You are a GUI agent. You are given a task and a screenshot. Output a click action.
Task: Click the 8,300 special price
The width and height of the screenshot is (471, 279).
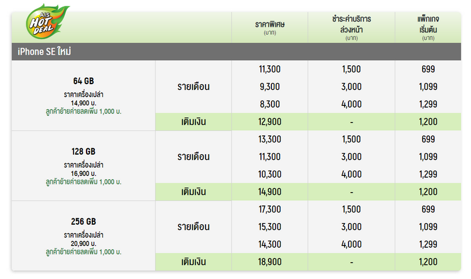(270, 104)
